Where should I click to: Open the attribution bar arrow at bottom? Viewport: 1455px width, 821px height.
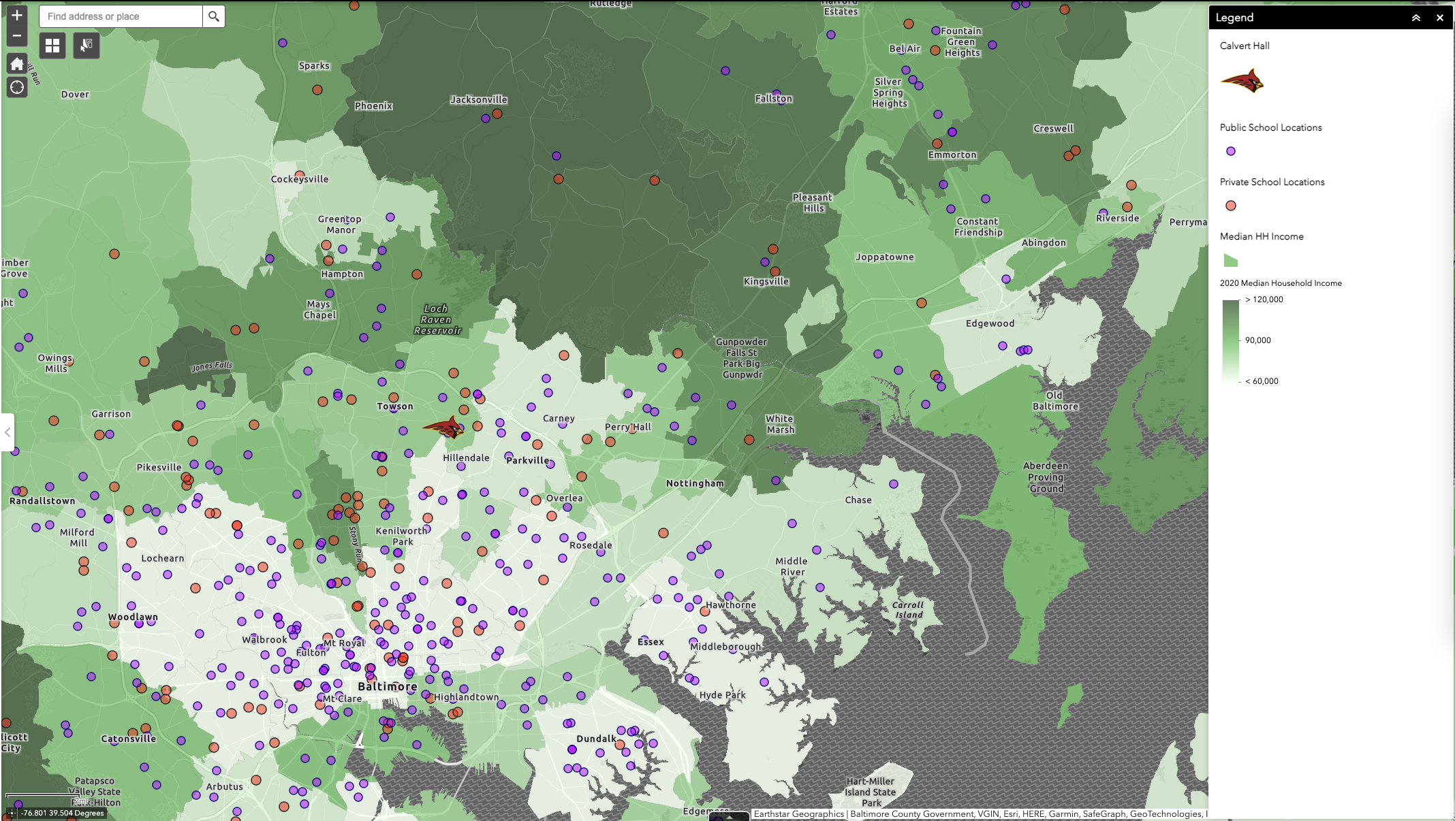(729, 816)
